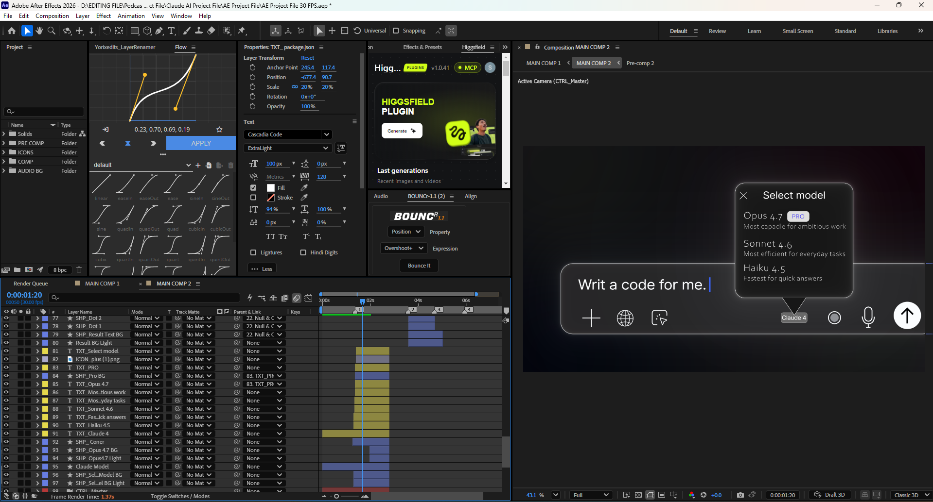The image size is (933, 502).
Task: Click the favorite star icon in Flow
Action: (x=219, y=130)
